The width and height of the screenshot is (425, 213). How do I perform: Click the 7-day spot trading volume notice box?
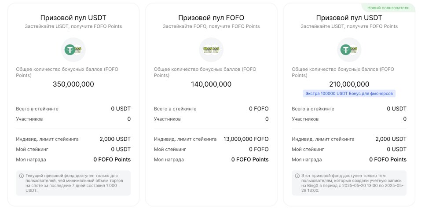pos(73,183)
